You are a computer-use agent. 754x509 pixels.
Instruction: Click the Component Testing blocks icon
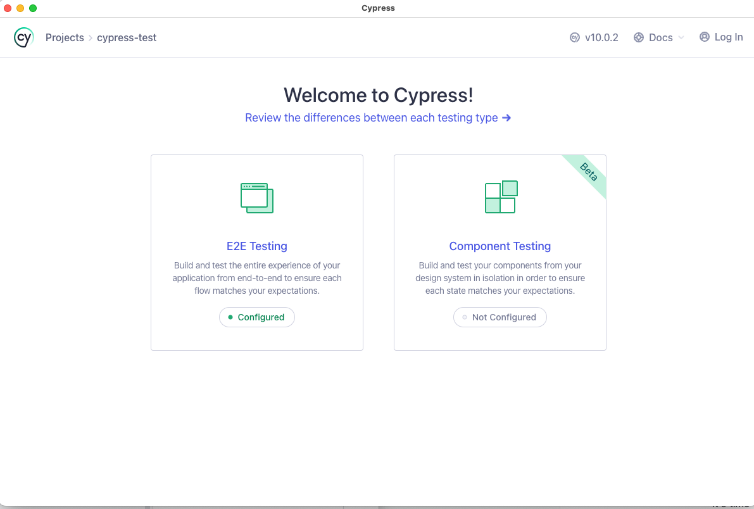pos(501,197)
